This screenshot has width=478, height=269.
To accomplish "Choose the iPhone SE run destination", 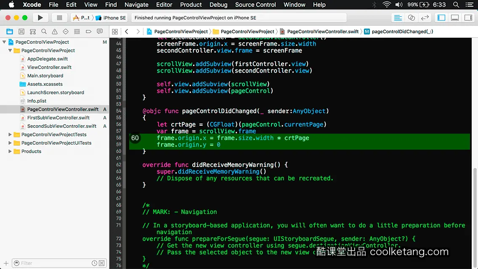I will (111, 18).
